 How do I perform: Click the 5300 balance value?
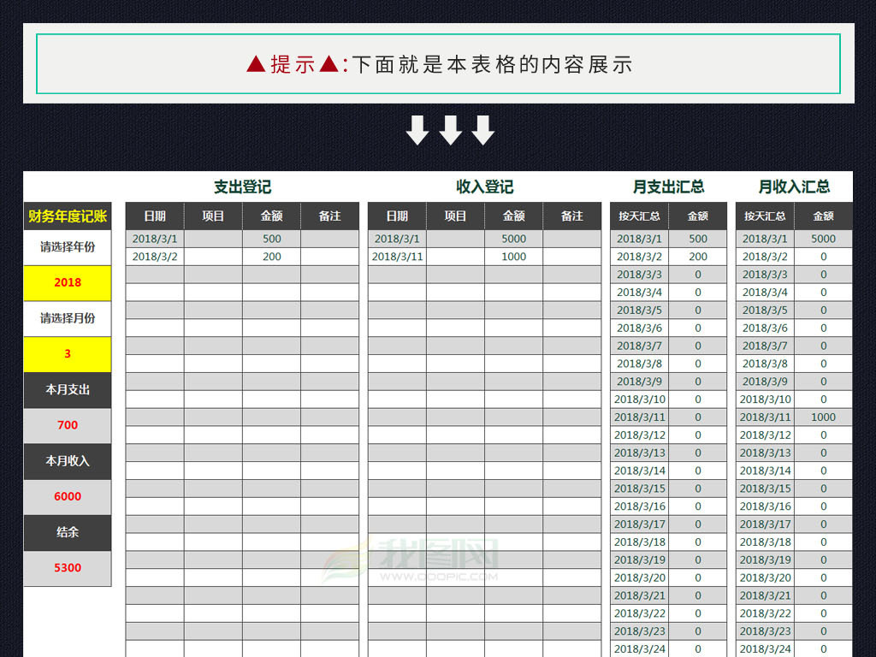click(x=68, y=568)
